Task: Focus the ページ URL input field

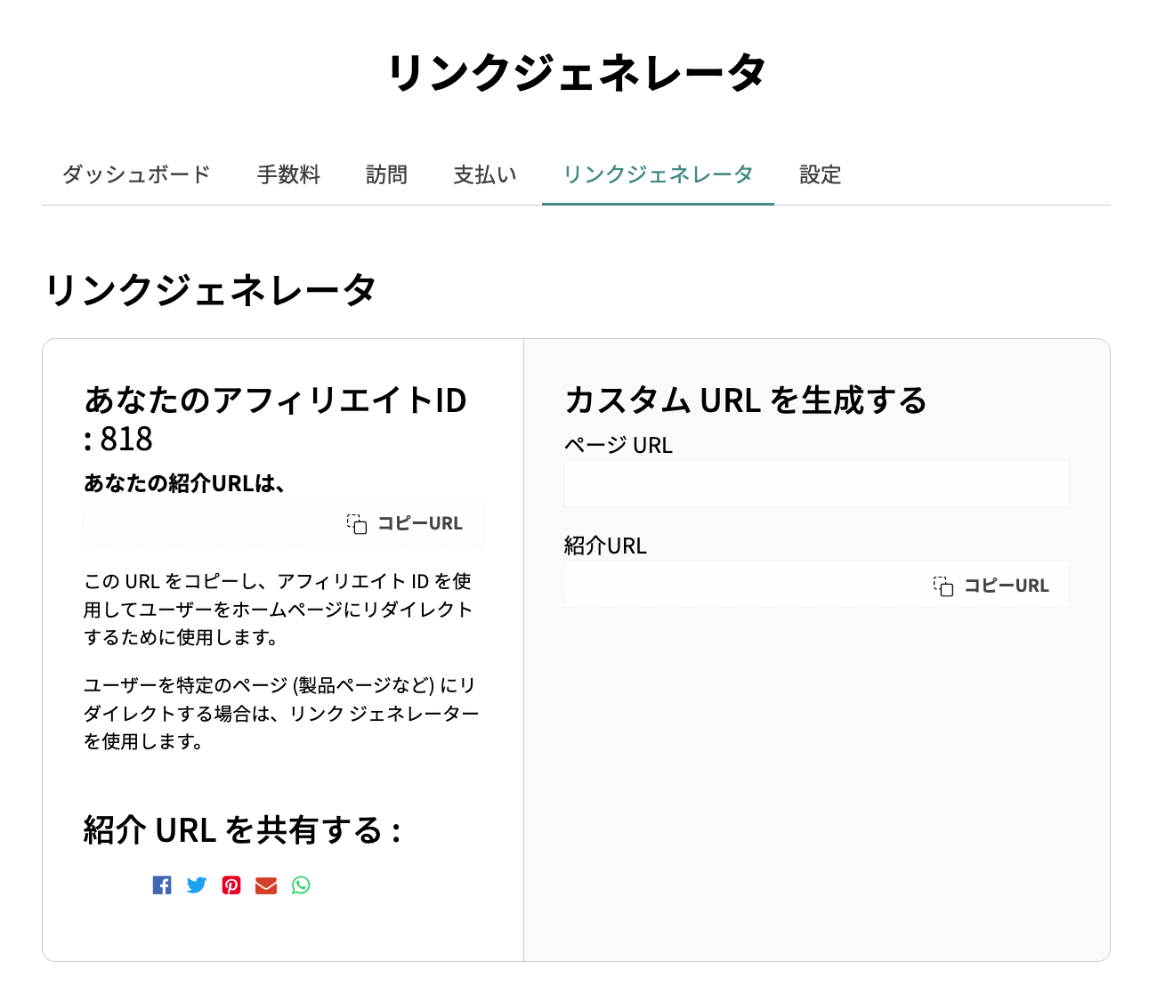Action: 816,484
